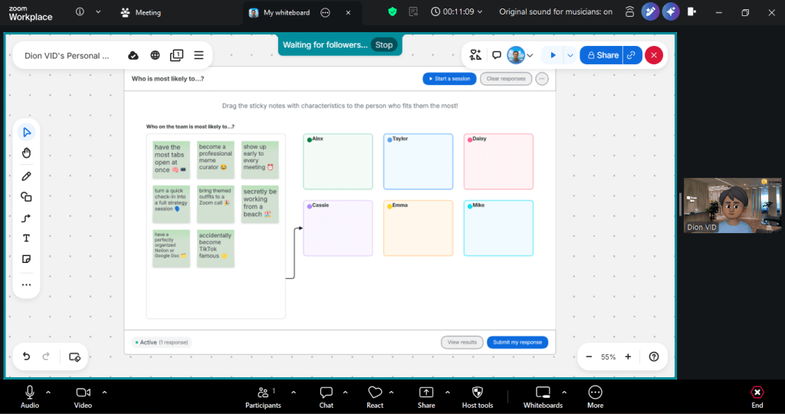Open the cloud save status icon
785x414 pixels.
click(133, 55)
